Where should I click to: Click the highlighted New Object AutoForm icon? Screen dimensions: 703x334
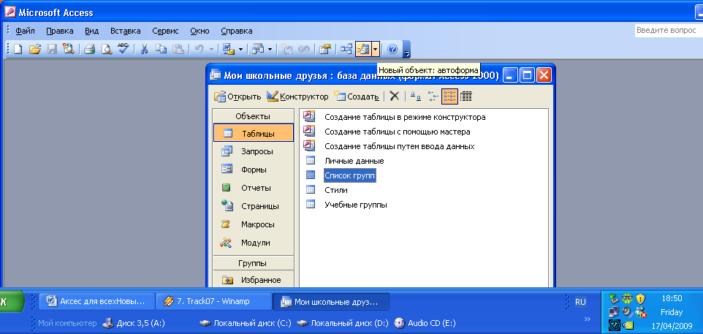click(363, 49)
